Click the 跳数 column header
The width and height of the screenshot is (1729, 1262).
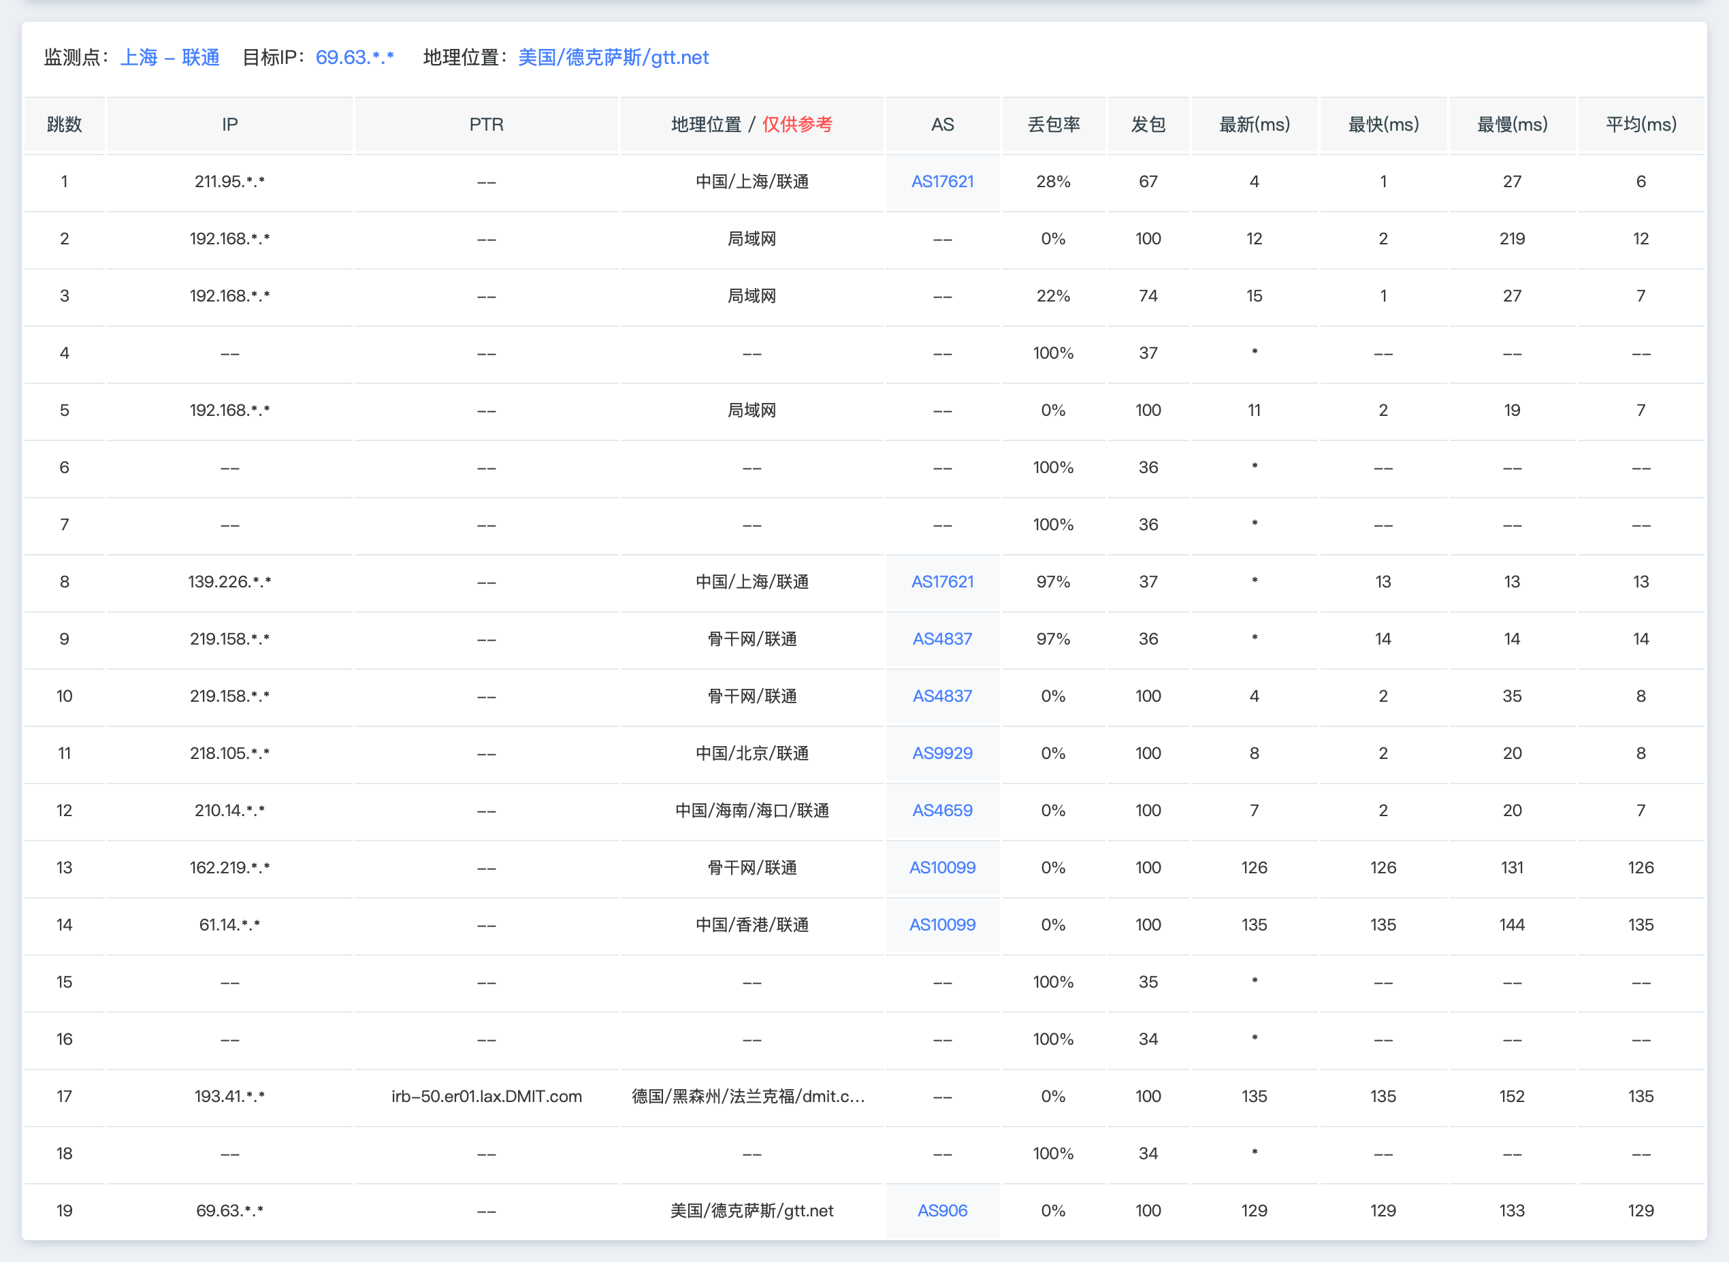(64, 125)
